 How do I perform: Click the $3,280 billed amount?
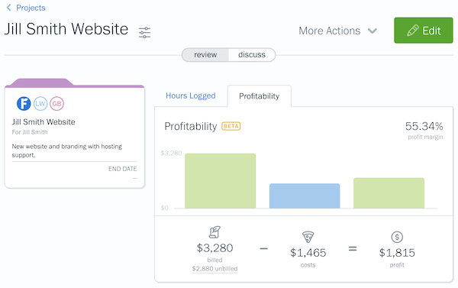(214, 248)
